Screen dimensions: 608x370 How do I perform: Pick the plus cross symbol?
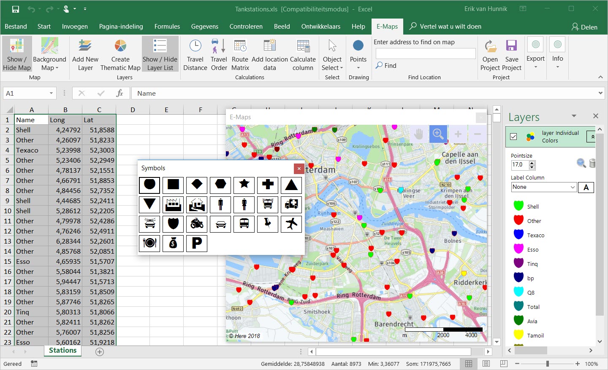(x=268, y=185)
